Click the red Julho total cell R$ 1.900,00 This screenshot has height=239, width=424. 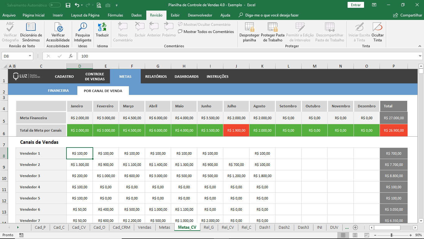236,130
